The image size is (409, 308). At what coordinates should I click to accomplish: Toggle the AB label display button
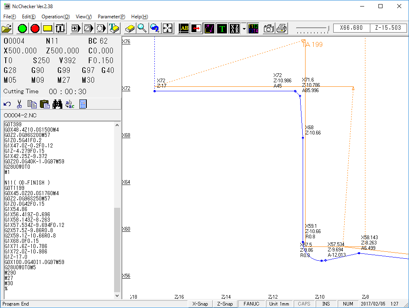click(x=184, y=28)
